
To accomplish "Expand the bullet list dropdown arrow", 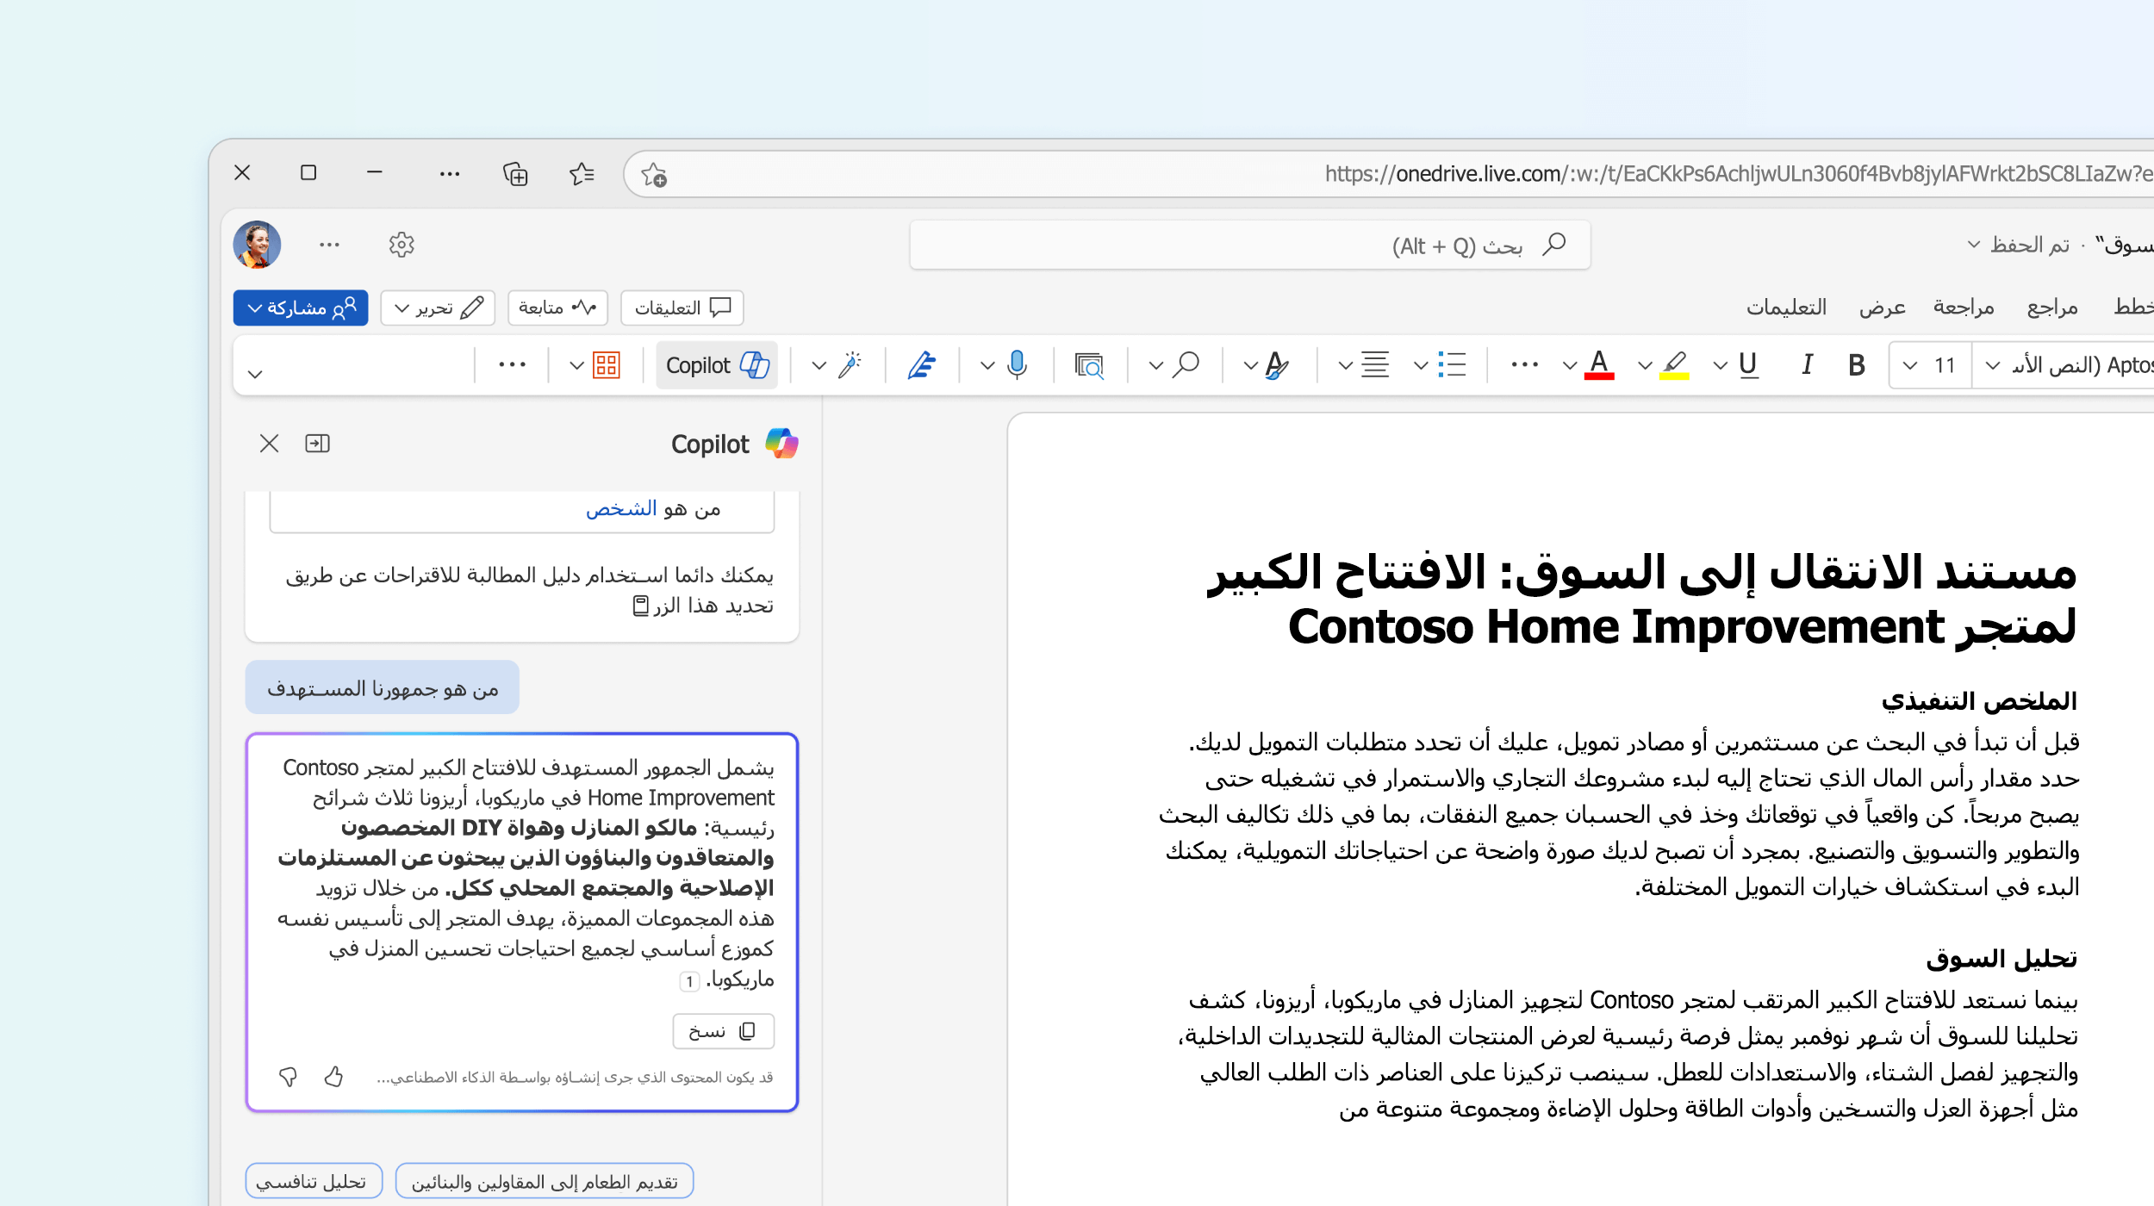I will click(x=1421, y=366).
